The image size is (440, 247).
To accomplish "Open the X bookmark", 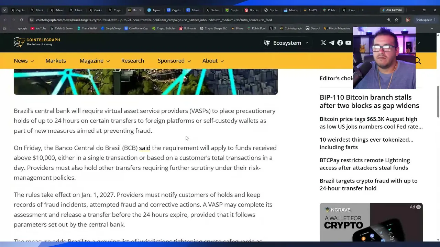I will pyautogui.click(x=273, y=28).
